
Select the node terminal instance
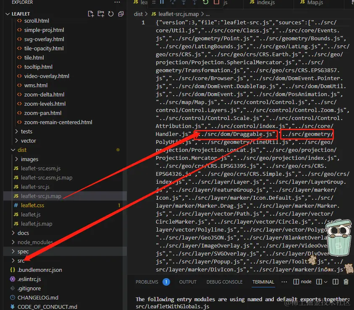[302, 281]
